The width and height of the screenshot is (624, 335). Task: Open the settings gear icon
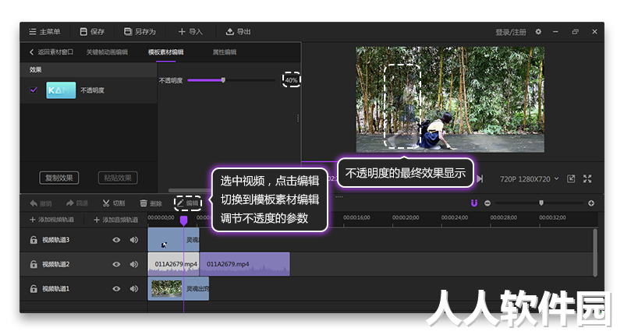(x=538, y=32)
